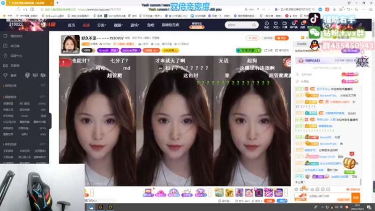Image resolution: width=375 pixels, height=211 pixels.
Task: Click the browser address bar URL
Action: (99, 9)
